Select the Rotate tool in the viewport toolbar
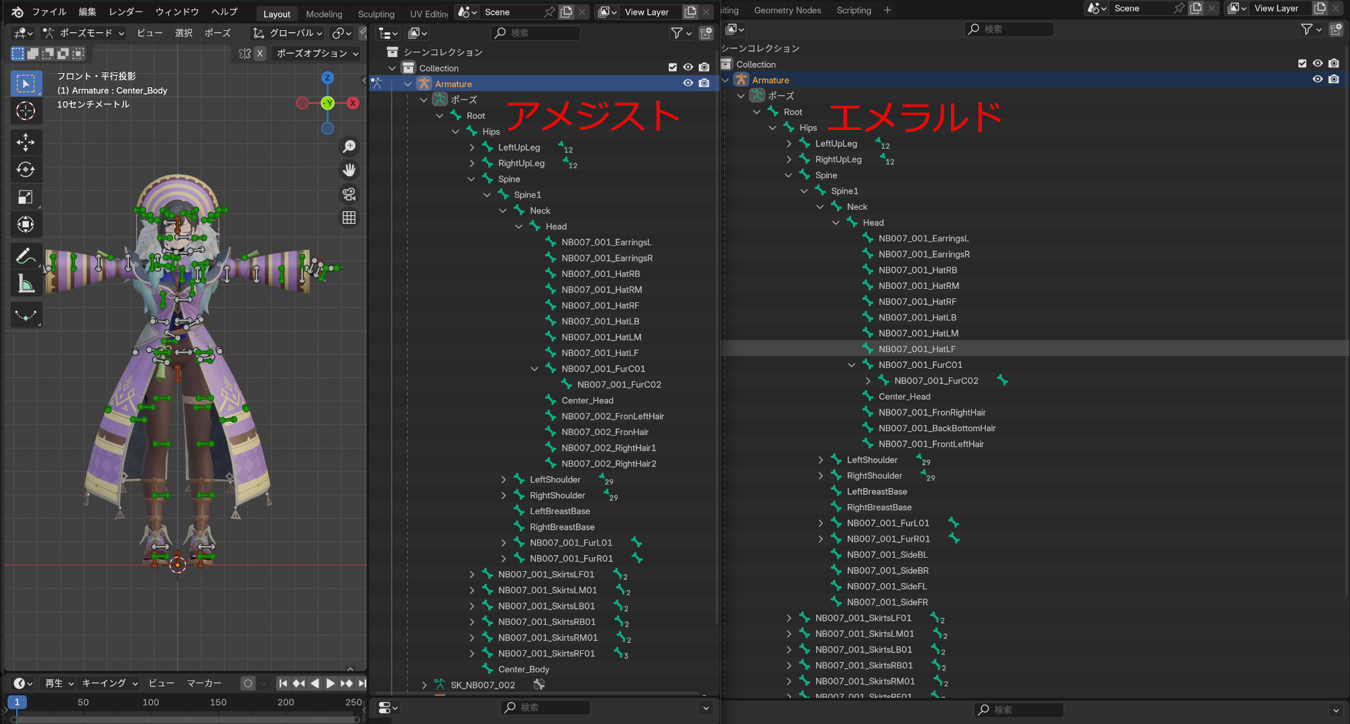Viewport: 1350px width, 724px height. coord(25,170)
